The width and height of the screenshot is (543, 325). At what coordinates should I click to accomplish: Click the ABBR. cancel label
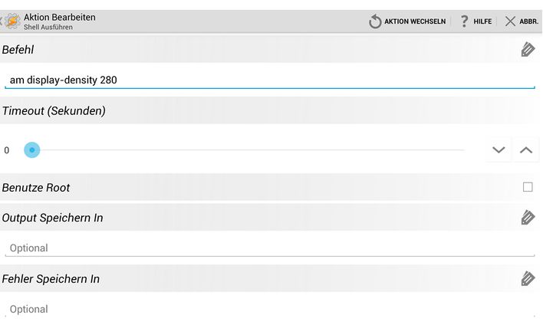[x=528, y=21]
